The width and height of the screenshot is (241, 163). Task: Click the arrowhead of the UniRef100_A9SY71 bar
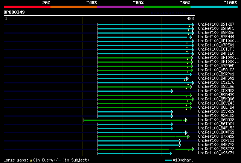[171, 153]
